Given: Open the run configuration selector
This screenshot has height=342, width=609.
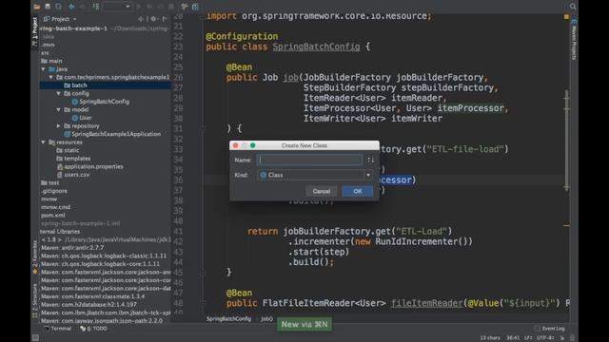Looking at the screenshot, I should (x=117, y=7).
